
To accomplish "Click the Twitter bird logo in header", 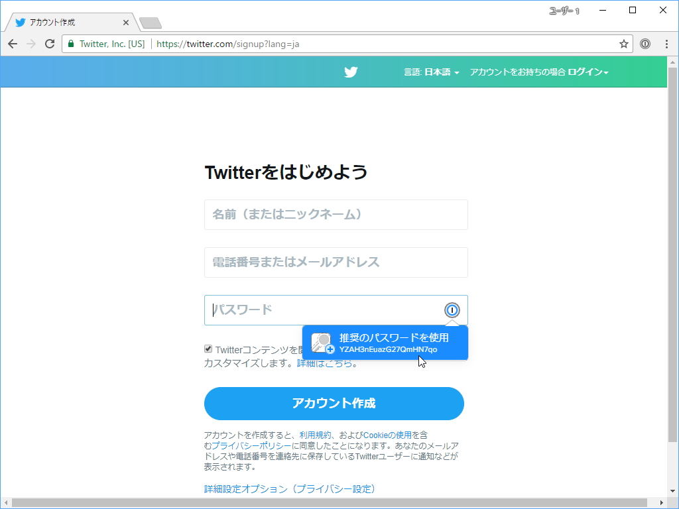I will pos(351,72).
